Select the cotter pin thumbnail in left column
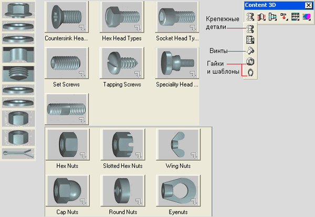Screen dimensions: 315x217 (x=18, y=152)
